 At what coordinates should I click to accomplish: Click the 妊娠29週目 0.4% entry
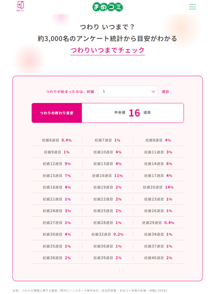158,223
